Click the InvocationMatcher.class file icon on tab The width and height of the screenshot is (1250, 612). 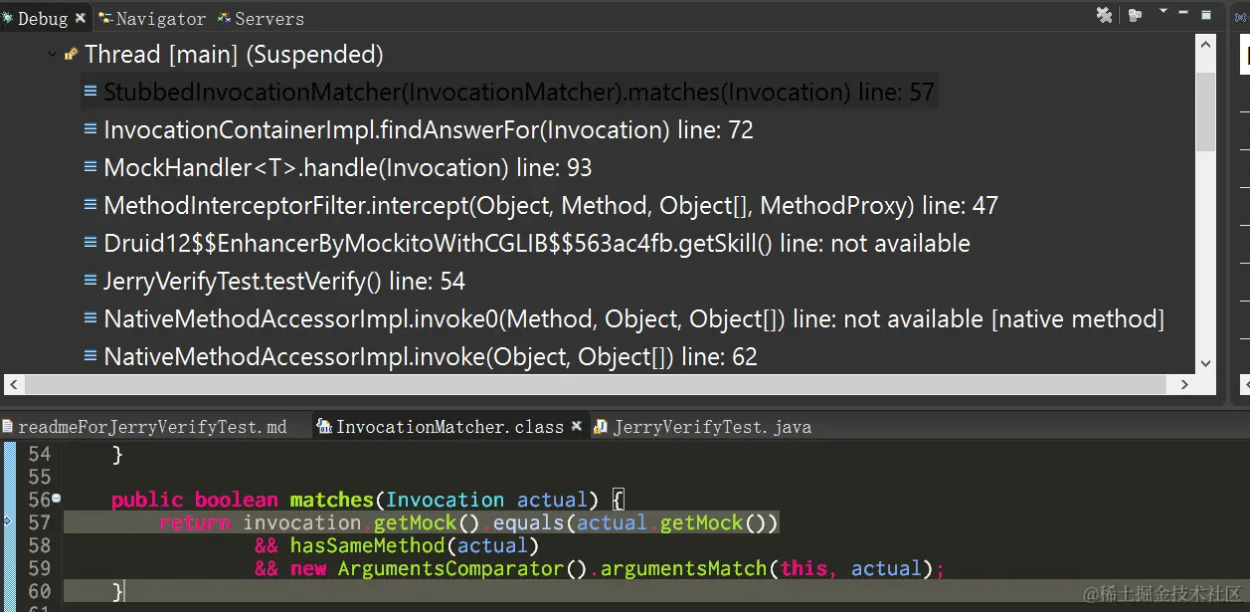324,427
